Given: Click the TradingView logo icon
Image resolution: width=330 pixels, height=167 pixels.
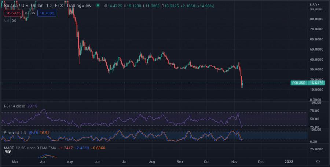Looking at the screenshot, I should (8, 152).
